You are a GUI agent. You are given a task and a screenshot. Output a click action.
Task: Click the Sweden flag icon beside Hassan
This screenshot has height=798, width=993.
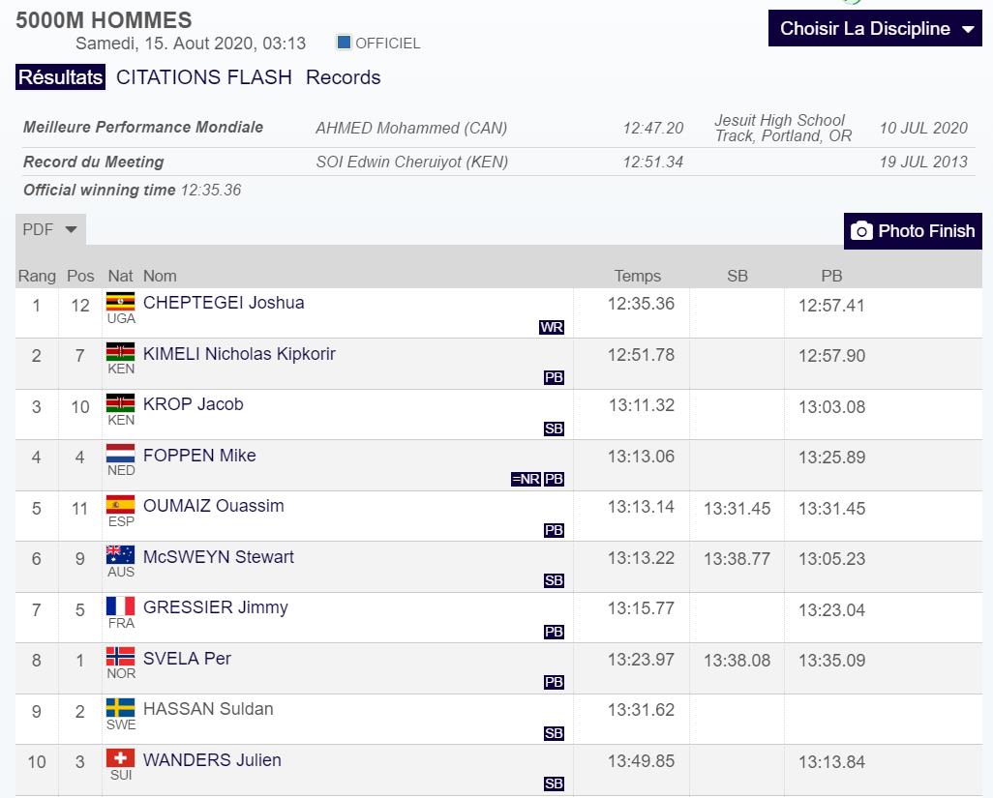tap(121, 708)
